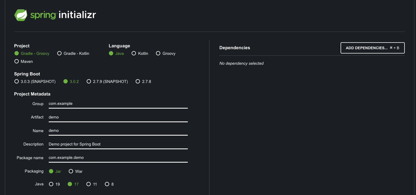Click the 'No dependency selected' text
The image size is (416, 195).
click(x=241, y=63)
